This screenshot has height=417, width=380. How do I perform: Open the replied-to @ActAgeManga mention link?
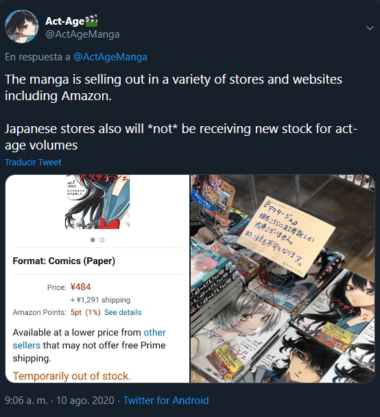pos(110,57)
